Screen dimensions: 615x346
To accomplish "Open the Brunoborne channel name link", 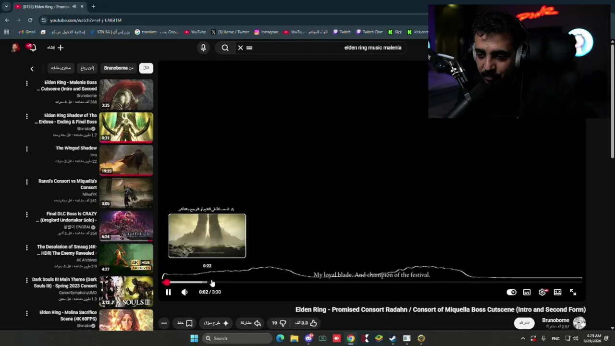I will (555, 320).
